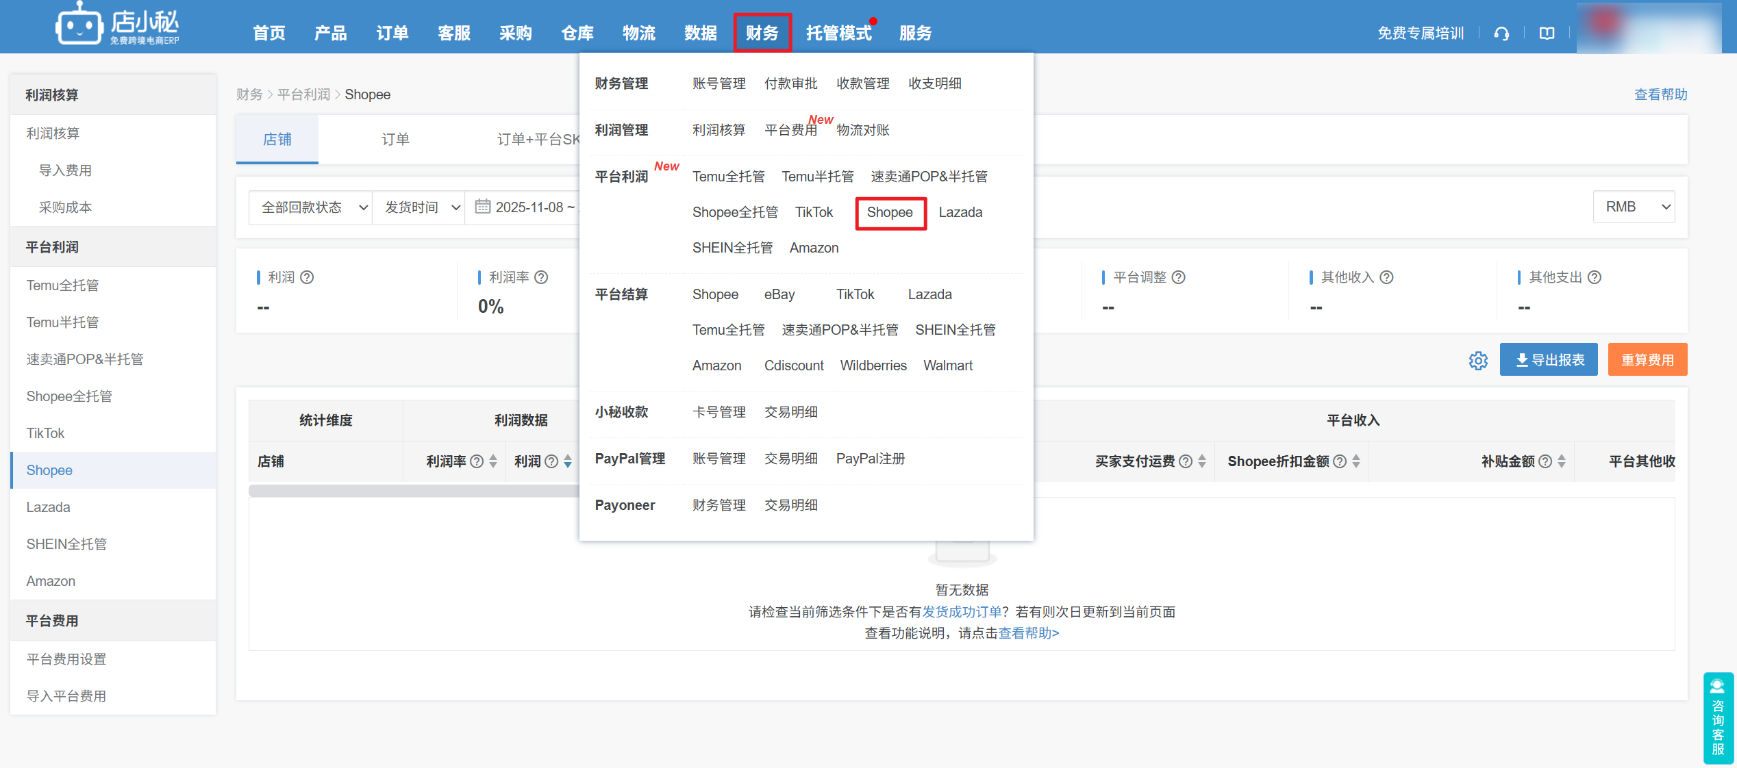Screen dimensions: 1737x768
Task: Click the help icon next to 其他收入
Action: (x=1386, y=277)
